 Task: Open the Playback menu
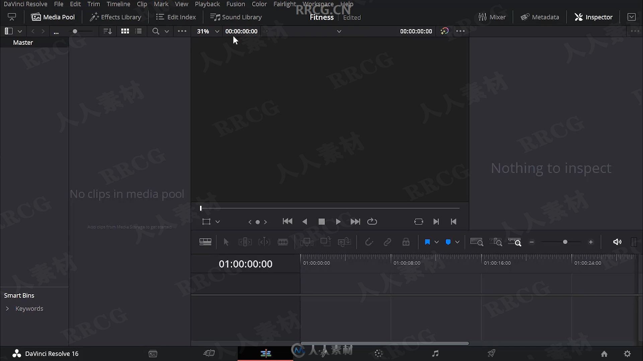coord(207,4)
